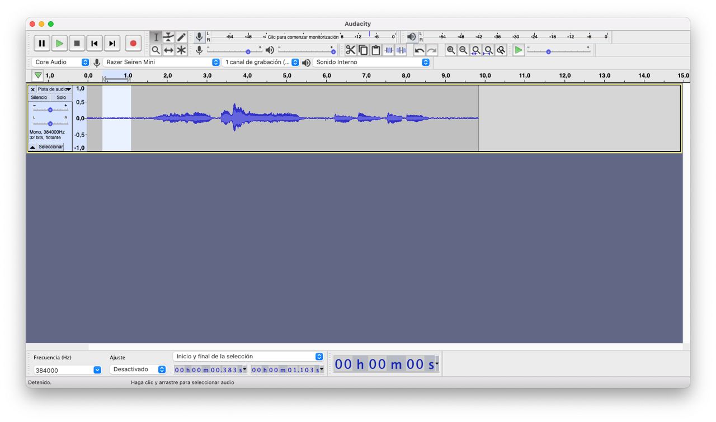The height and width of the screenshot is (422, 716).
Task: Open the Sonido Interno playback device dropdown
Action: click(x=371, y=62)
